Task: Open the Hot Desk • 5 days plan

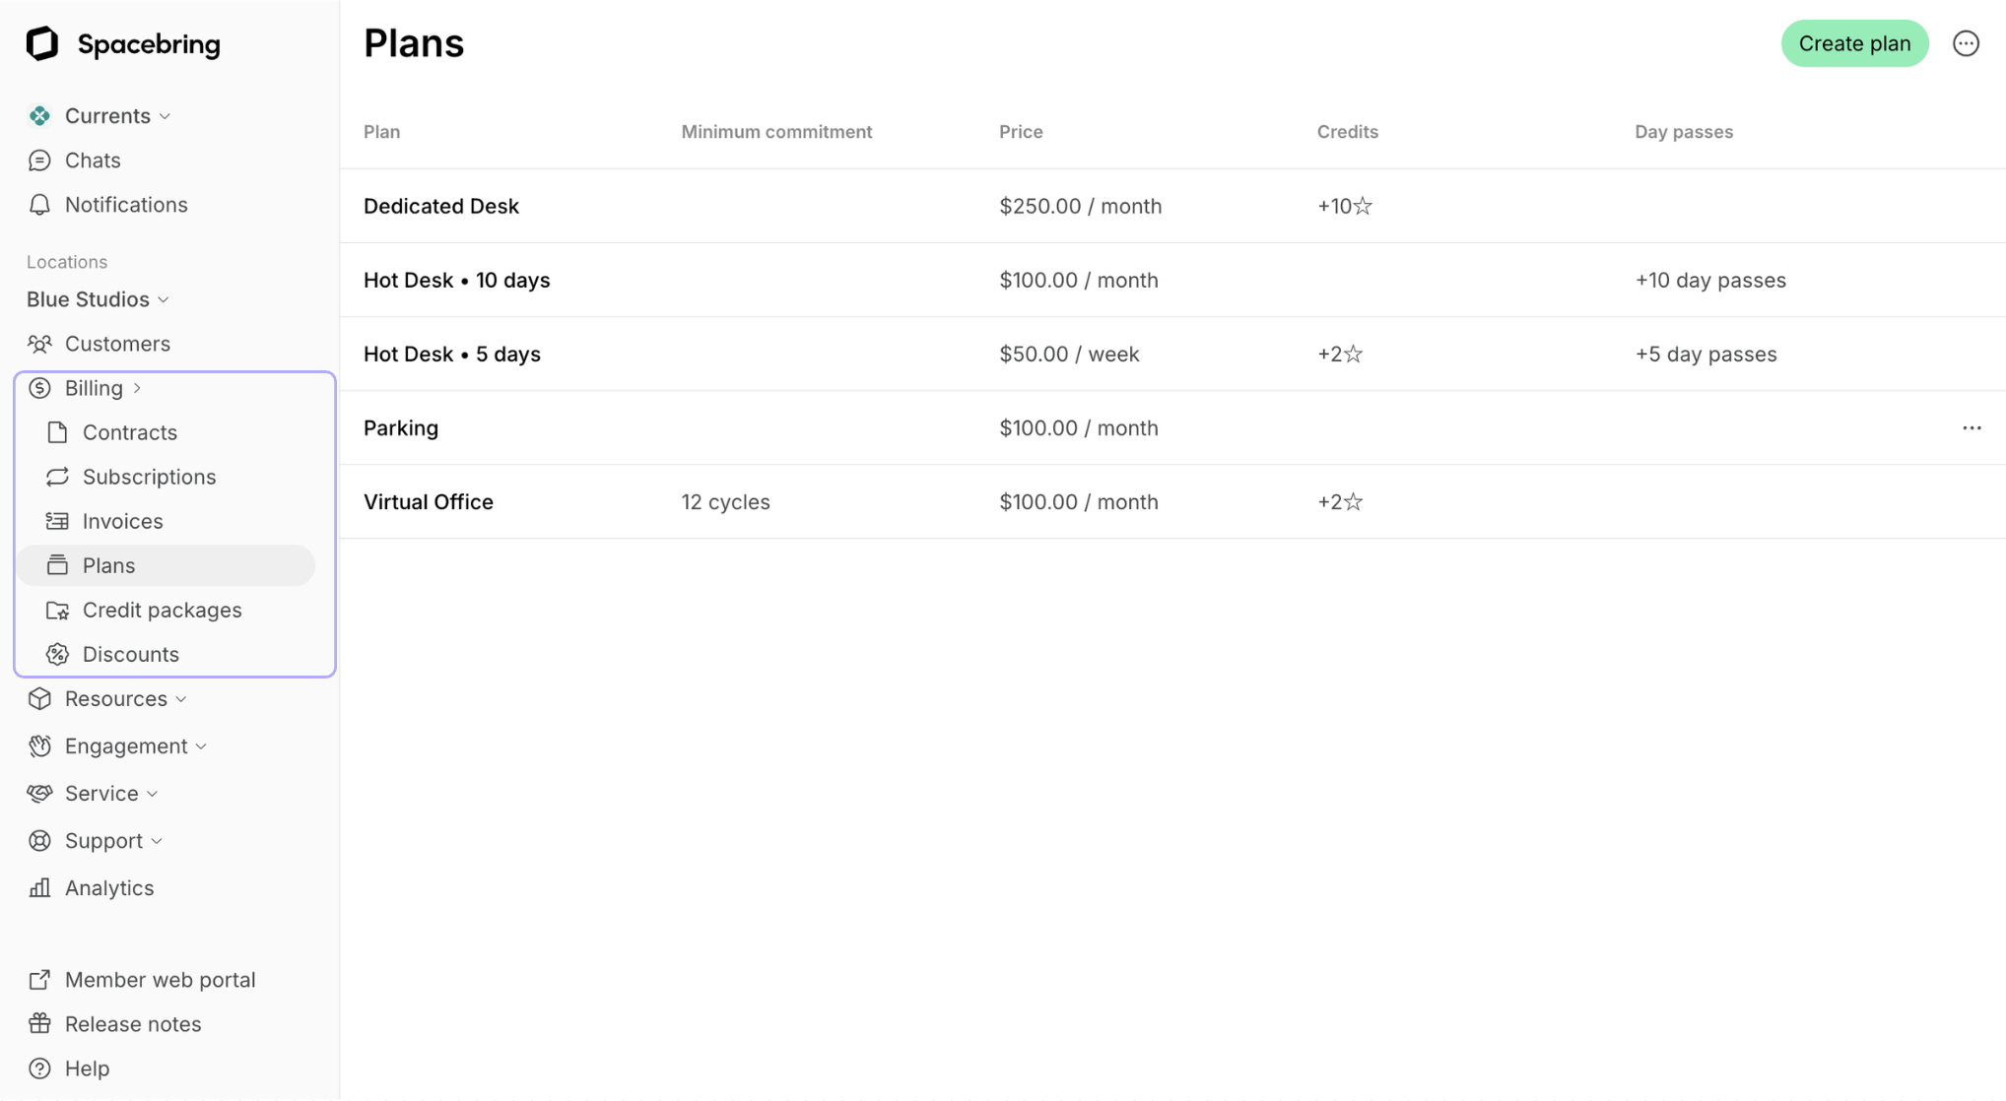Action: click(452, 354)
